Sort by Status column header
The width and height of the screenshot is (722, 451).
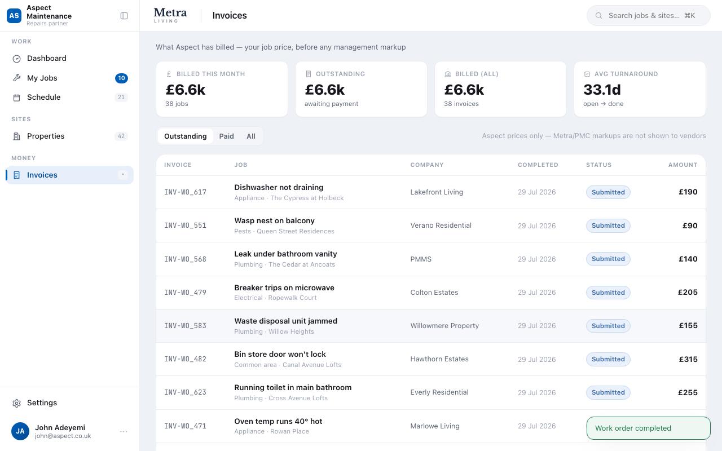click(x=599, y=165)
